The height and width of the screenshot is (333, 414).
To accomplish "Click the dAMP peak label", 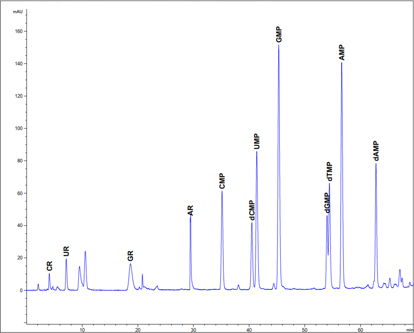I will (376, 151).
